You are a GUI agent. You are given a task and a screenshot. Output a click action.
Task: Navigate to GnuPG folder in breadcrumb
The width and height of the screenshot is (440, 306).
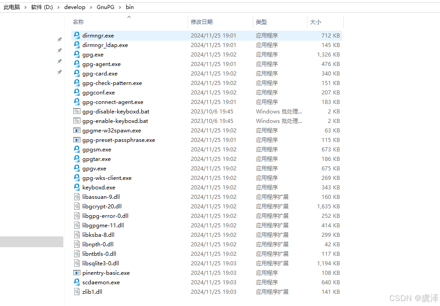pos(105,7)
